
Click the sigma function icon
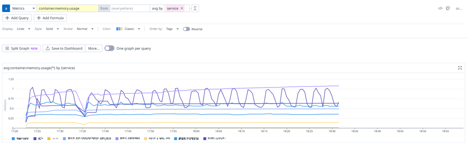[x=195, y=8]
